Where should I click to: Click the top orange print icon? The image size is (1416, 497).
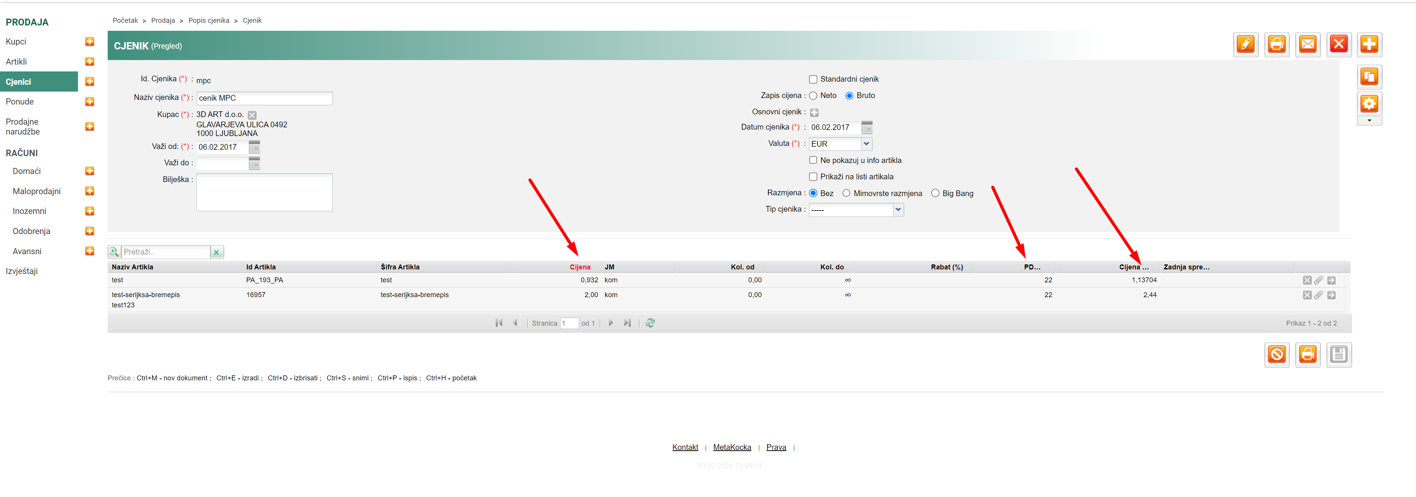click(x=1276, y=44)
